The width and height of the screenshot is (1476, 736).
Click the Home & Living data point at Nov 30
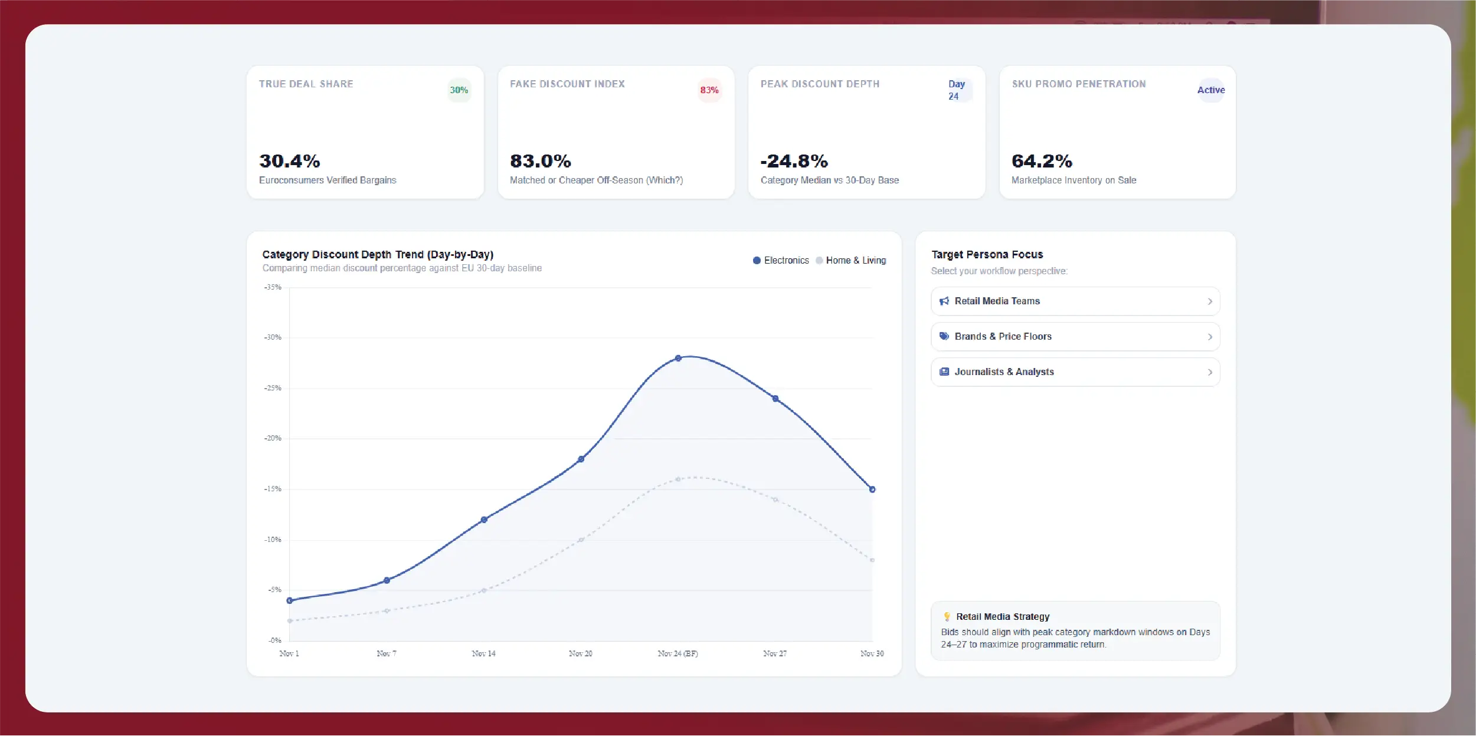tap(872, 560)
